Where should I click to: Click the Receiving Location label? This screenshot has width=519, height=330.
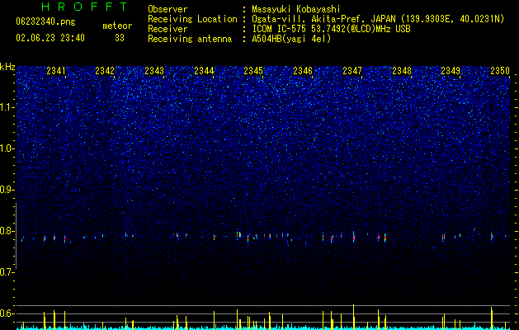[192, 19]
